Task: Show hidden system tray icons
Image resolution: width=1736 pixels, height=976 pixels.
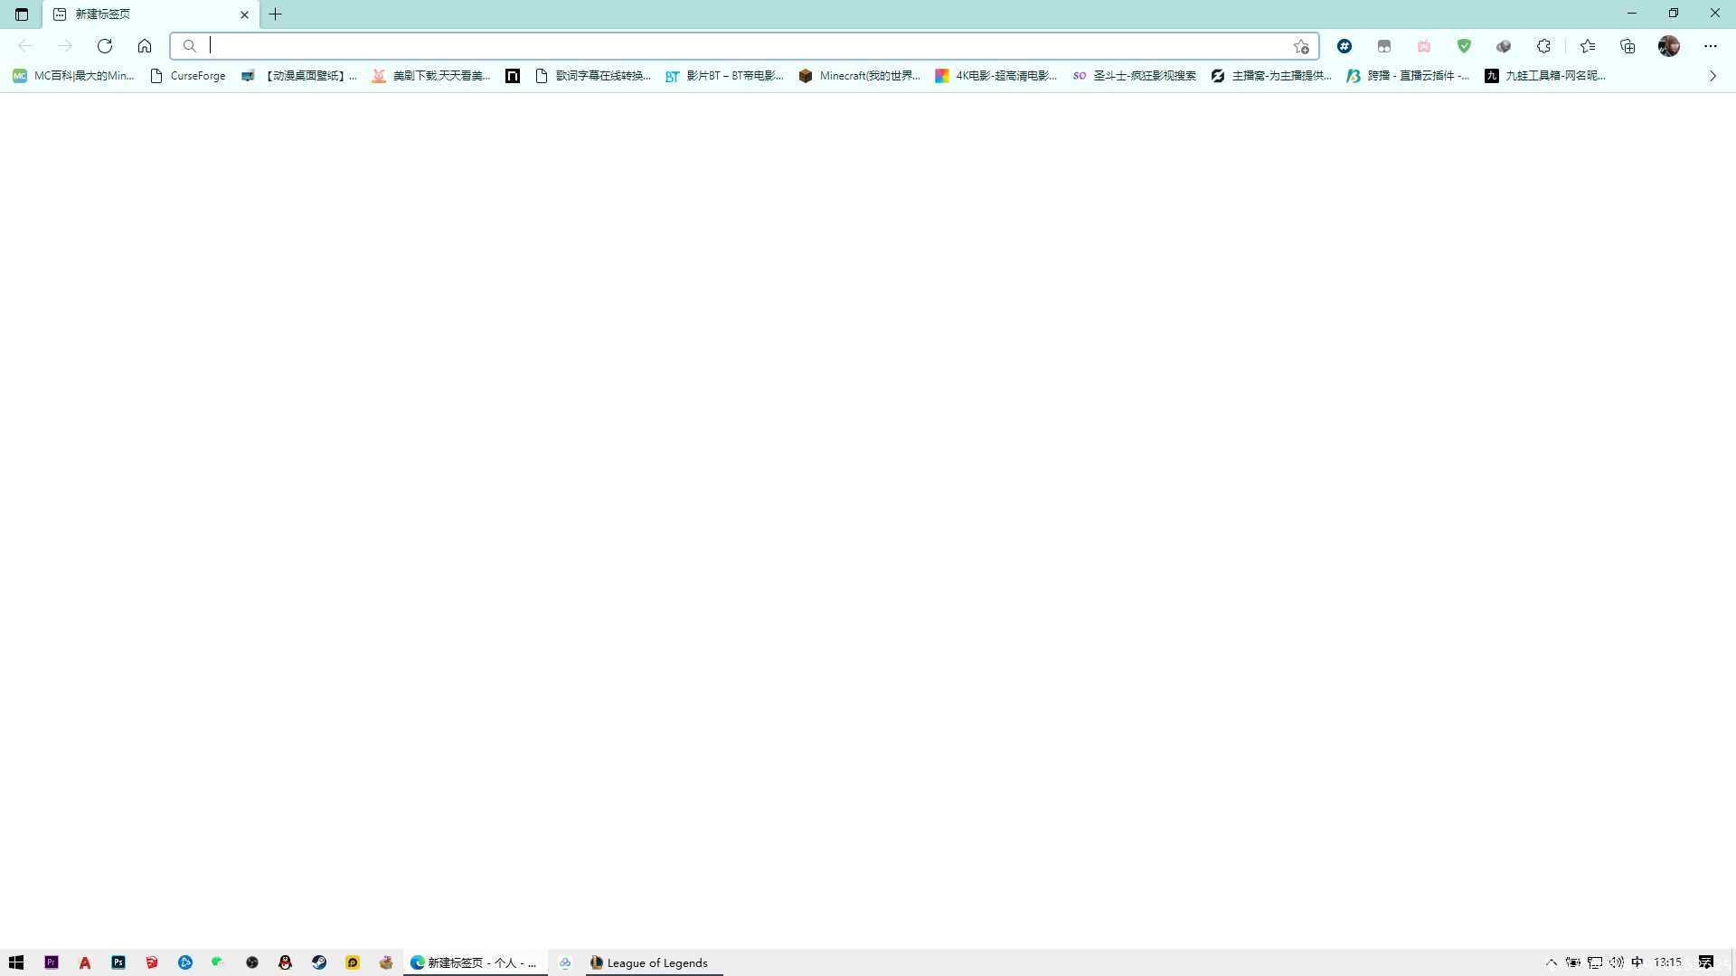Action: [x=1552, y=962]
